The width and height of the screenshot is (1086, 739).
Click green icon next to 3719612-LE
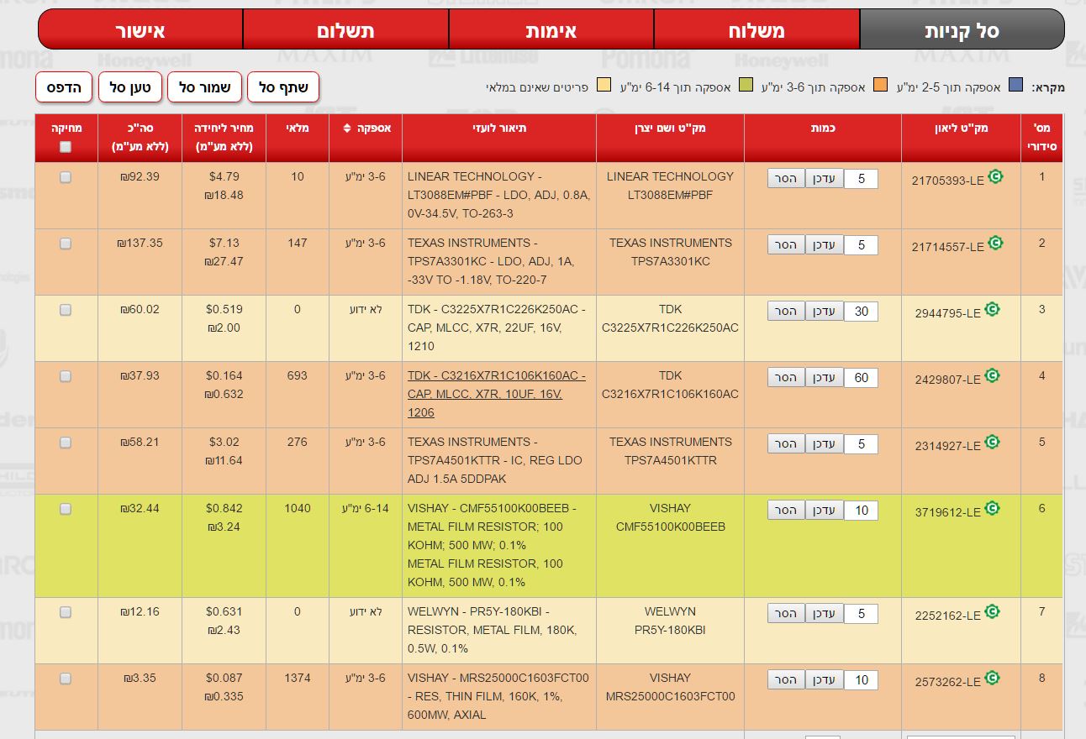(x=992, y=508)
